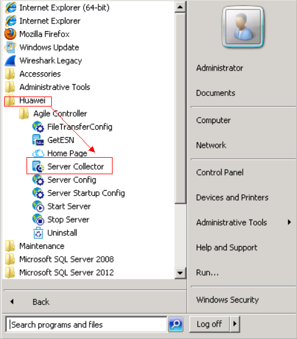The height and width of the screenshot is (339, 297).
Task: Select Devices and Printers
Action: click(232, 197)
